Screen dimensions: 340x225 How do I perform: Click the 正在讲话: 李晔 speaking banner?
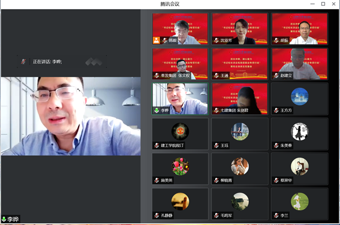pos(62,62)
